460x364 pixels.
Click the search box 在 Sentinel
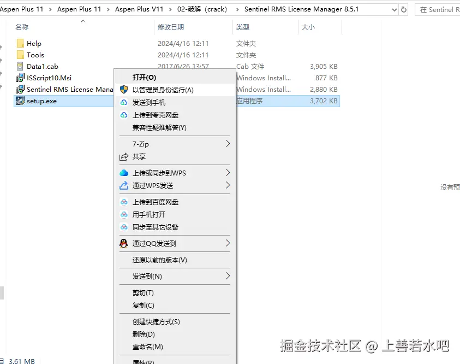[x=438, y=10]
